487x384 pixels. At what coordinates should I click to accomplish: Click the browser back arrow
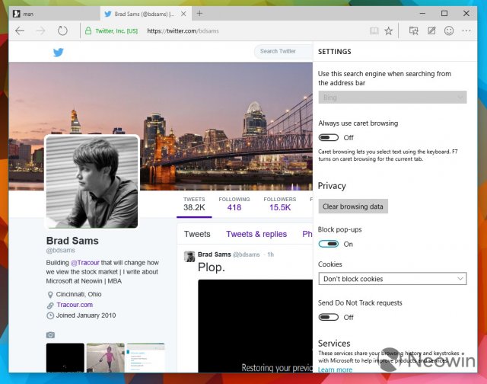pyautogui.click(x=20, y=30)
